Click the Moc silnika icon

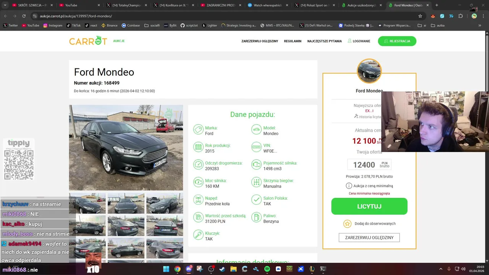coord(198,183)
